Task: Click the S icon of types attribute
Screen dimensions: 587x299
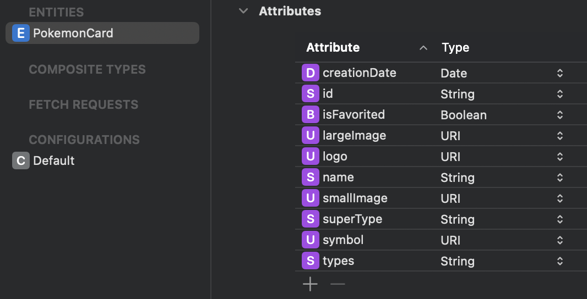Action: pyautogui.click(x=311, y=261)
